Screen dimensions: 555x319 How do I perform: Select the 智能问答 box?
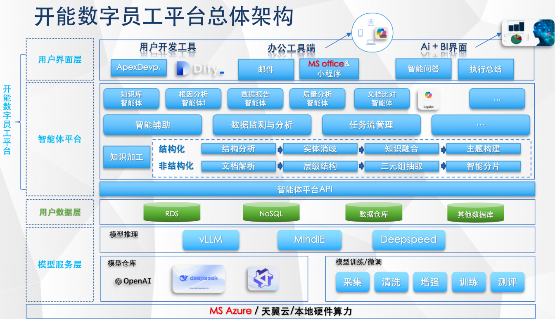point(423,69)
